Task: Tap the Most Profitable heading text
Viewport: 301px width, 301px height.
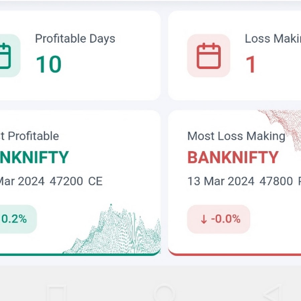Action: click(x=29, y=136)
